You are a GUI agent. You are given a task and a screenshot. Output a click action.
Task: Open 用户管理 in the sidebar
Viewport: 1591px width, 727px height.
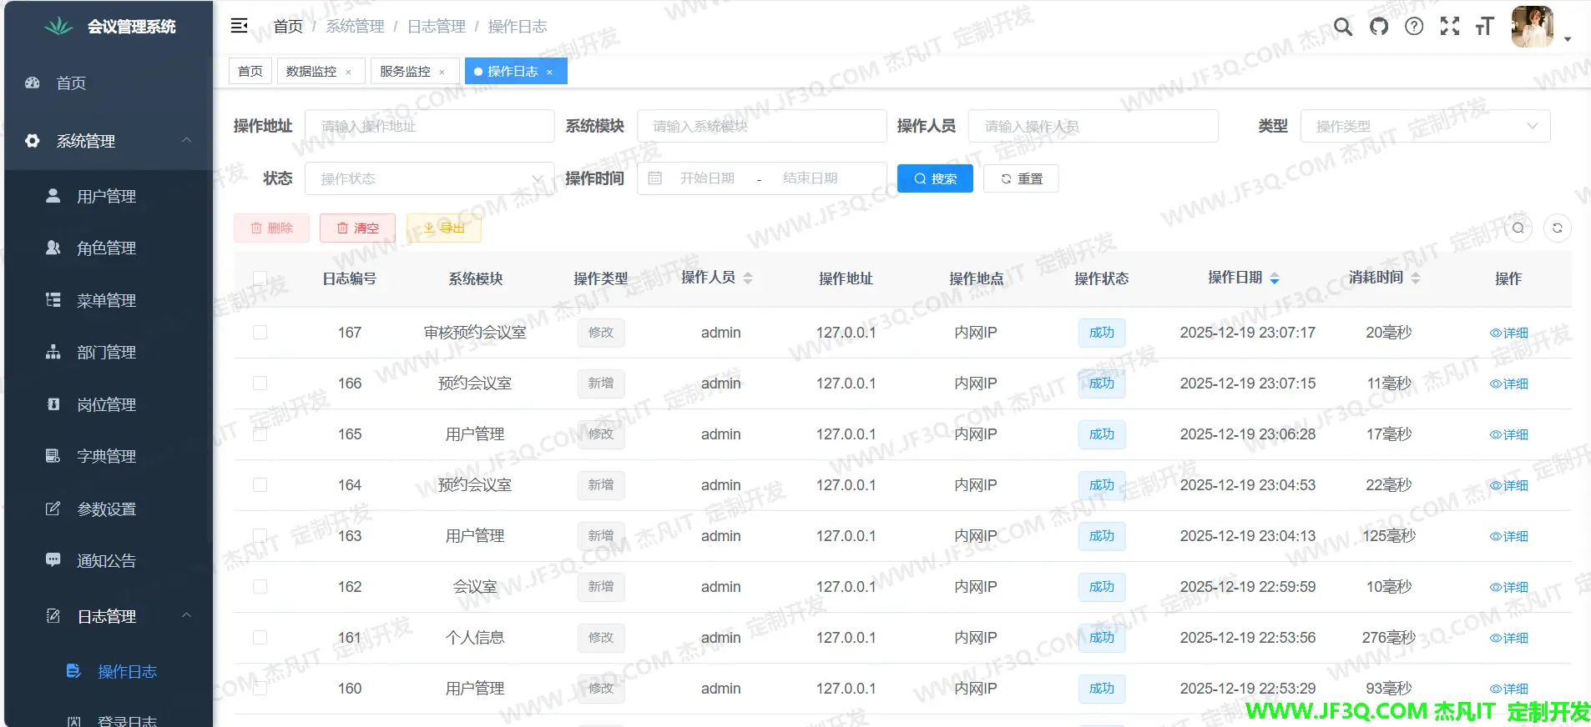coord(106,197)
